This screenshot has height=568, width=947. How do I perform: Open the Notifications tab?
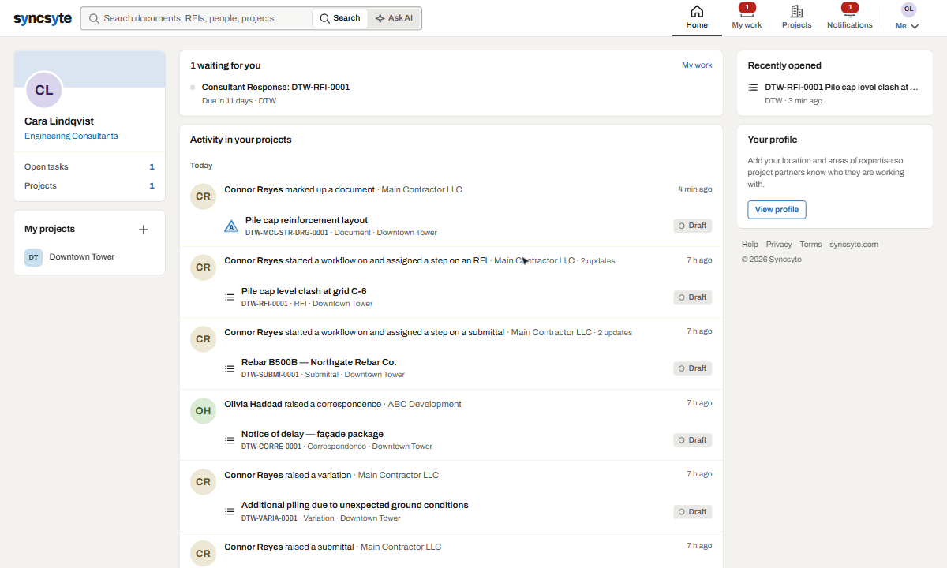tap(850, 18)
